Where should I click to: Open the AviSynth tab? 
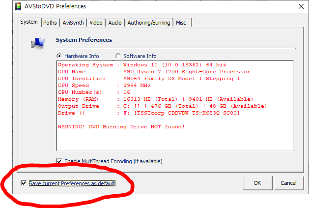[x=73, y=23]
